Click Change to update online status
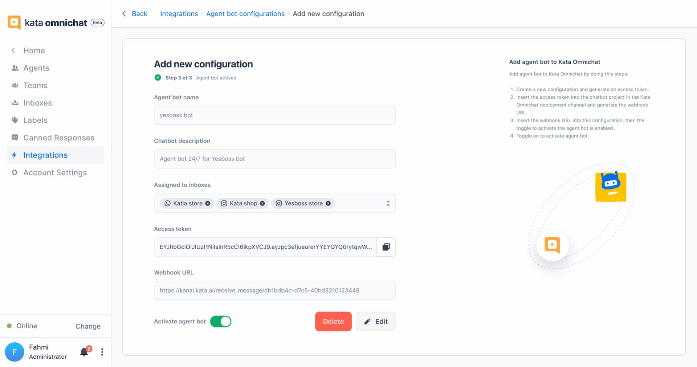697x367 pixels. pyautogui.click(x=88, y=326)
